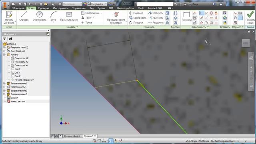Screen dimensions: 256x144
Task: Click the lock (fix) constraint icon
Action: tap(216, 13)
